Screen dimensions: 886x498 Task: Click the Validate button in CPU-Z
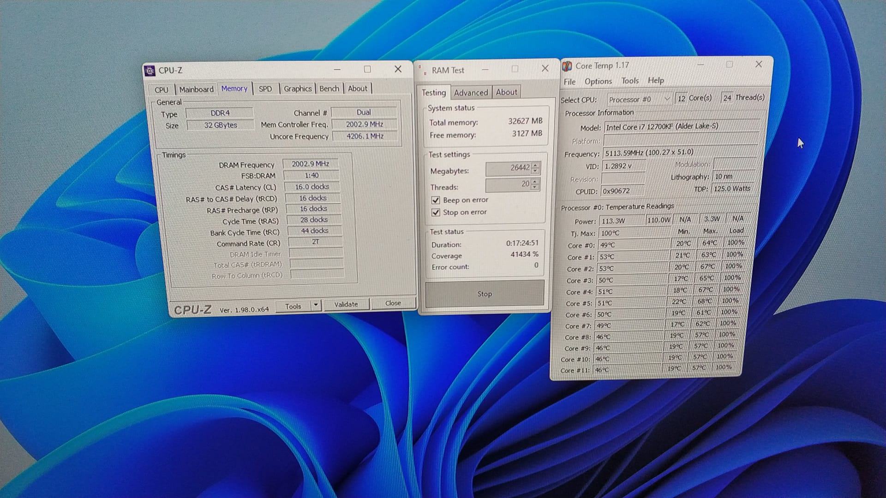coord(346,304)
